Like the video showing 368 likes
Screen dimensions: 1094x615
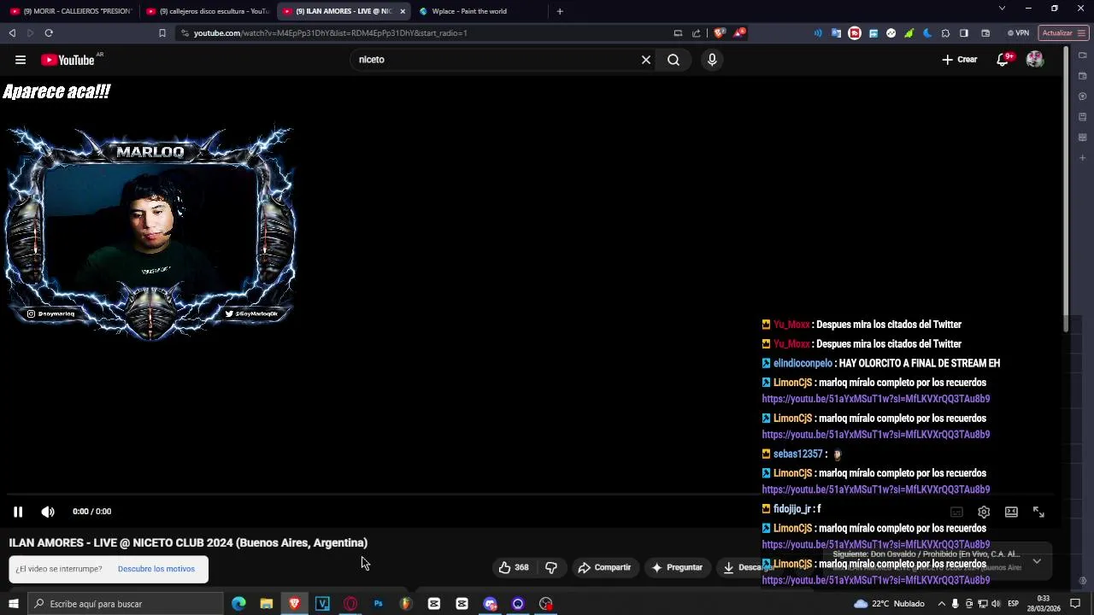[514, 567]
